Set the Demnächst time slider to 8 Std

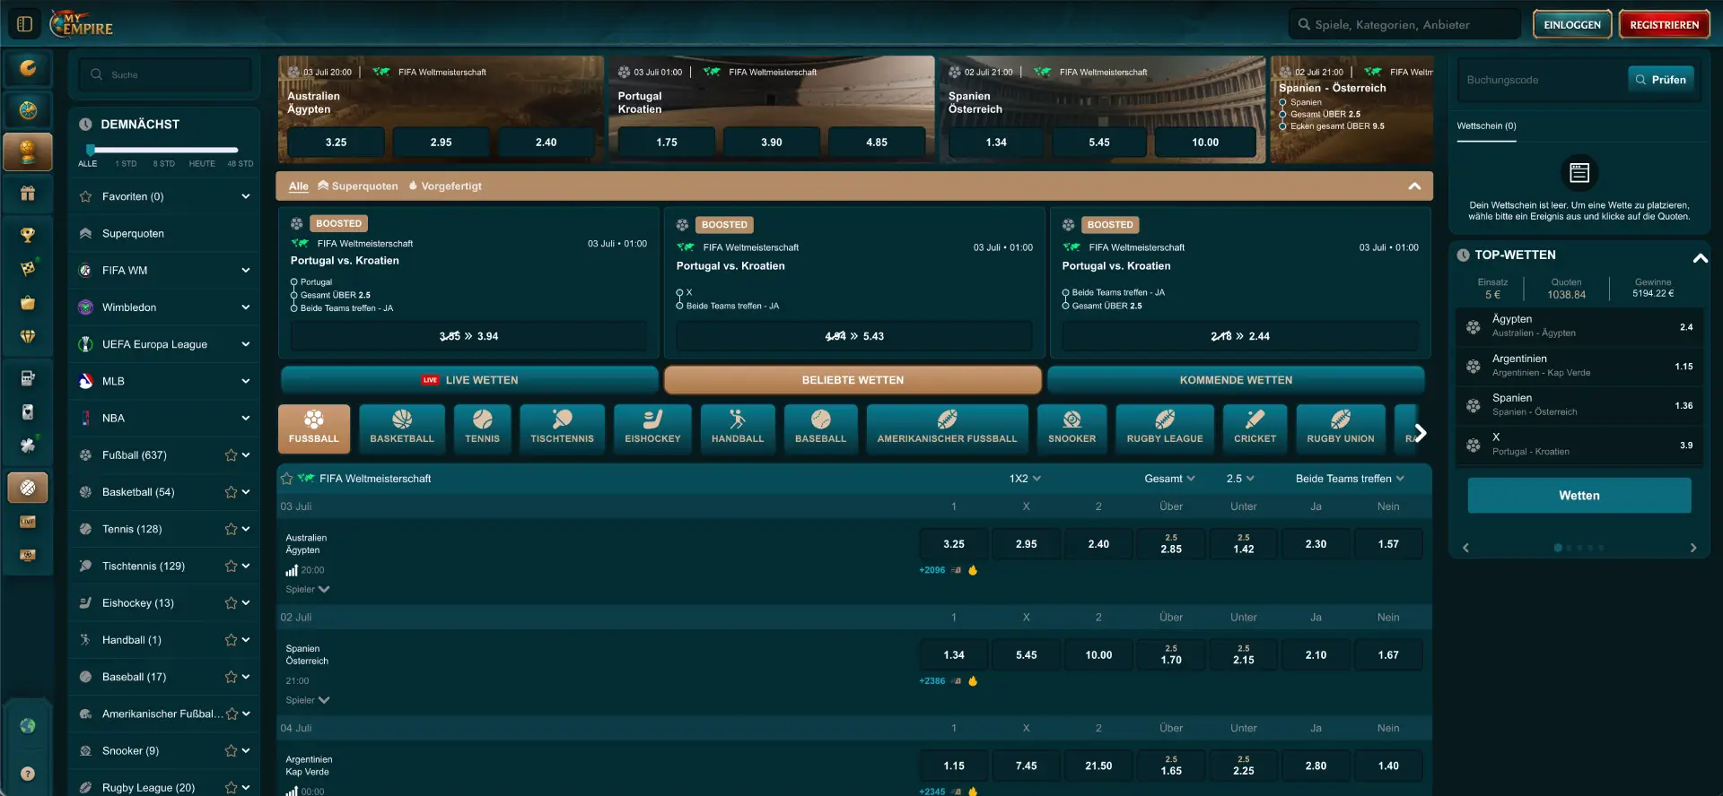(163, 164)
